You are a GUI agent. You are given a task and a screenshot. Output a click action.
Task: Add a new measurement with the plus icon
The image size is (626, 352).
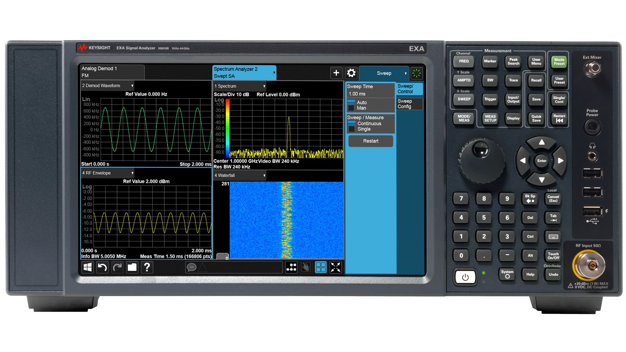tap(336, 73)
